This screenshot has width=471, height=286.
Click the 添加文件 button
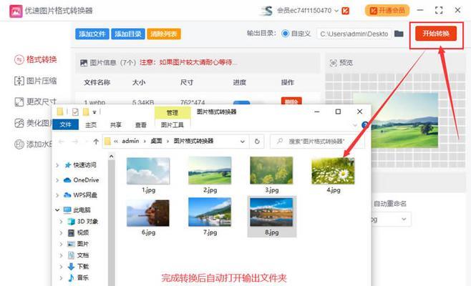point(92,34)
